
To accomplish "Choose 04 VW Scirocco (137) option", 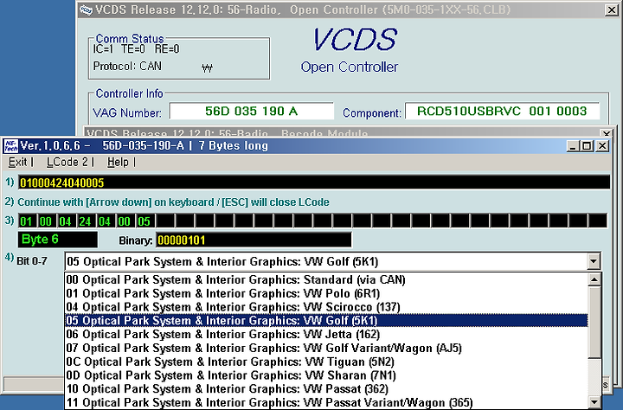I will [x=326, y=307].
